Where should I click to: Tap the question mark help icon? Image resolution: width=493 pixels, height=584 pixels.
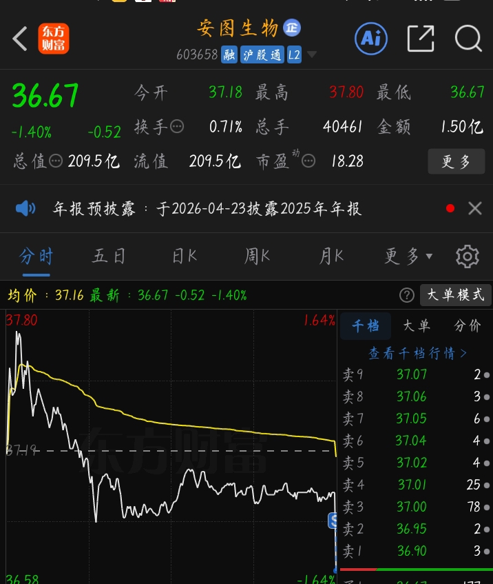(407, 295)
